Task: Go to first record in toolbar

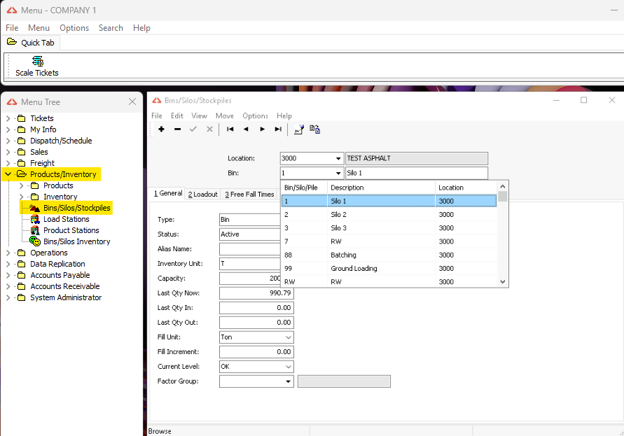Action: click(x=230, y=129)
